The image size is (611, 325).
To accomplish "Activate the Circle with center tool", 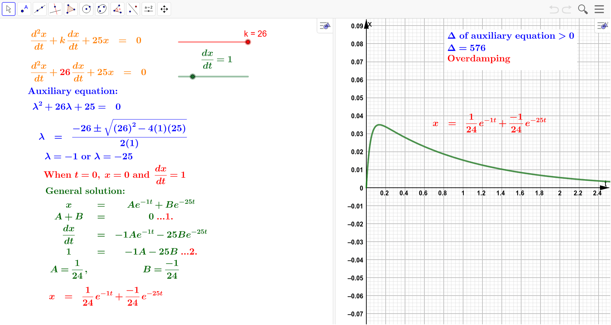I will coord(86,9).
